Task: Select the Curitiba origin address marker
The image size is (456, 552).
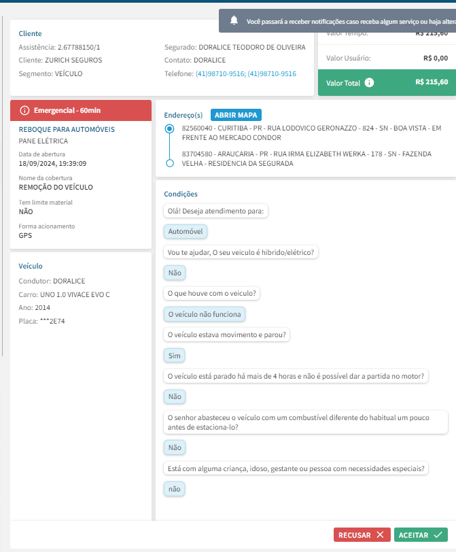Action: click(170, 128)
